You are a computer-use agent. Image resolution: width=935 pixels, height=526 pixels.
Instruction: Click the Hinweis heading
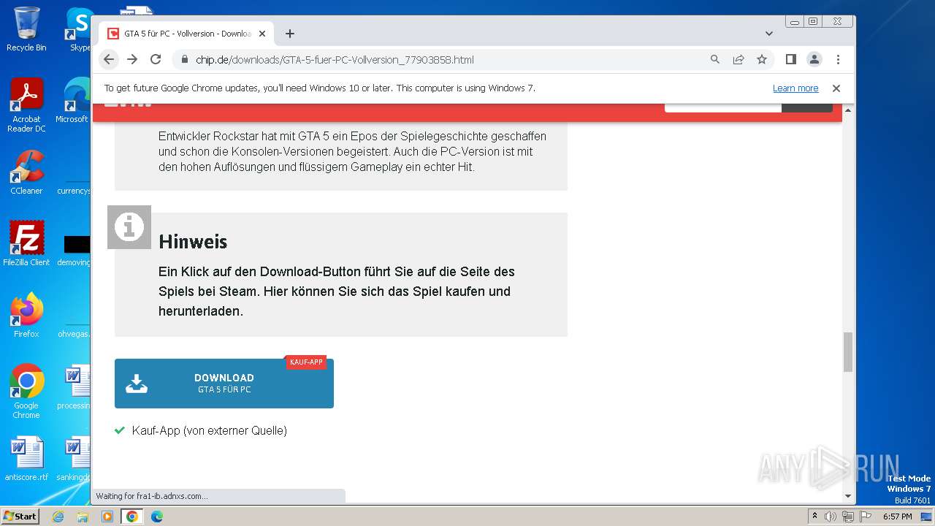[x=193, y=242]
